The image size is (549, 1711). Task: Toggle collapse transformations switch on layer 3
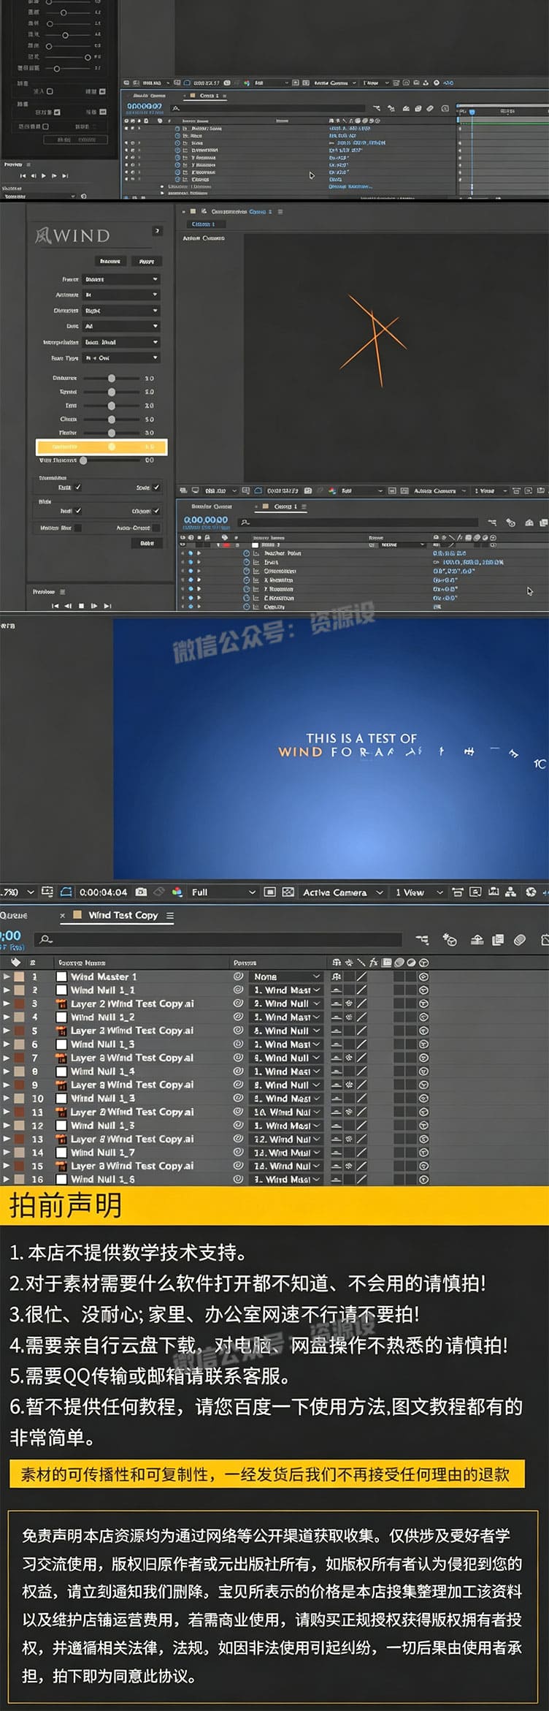point(349,1004)
